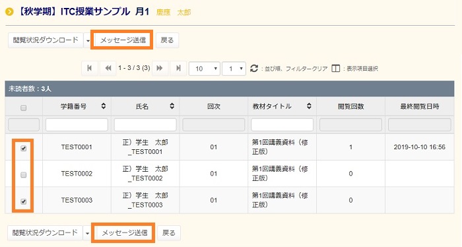Click the TEST0003 student number cell
462x247 pixels.
point(77,200)
